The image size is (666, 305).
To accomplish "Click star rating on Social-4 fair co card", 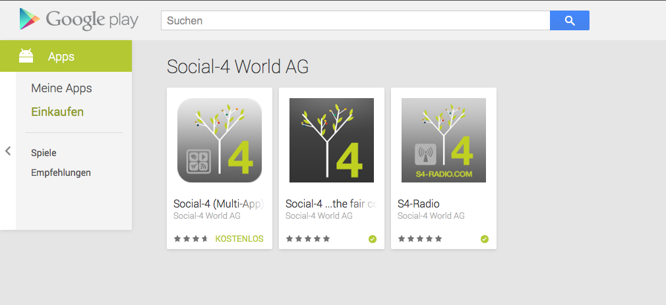I will tap(308, 239).
